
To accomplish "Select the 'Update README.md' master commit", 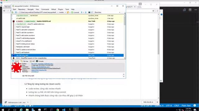I will pos(67,21).
